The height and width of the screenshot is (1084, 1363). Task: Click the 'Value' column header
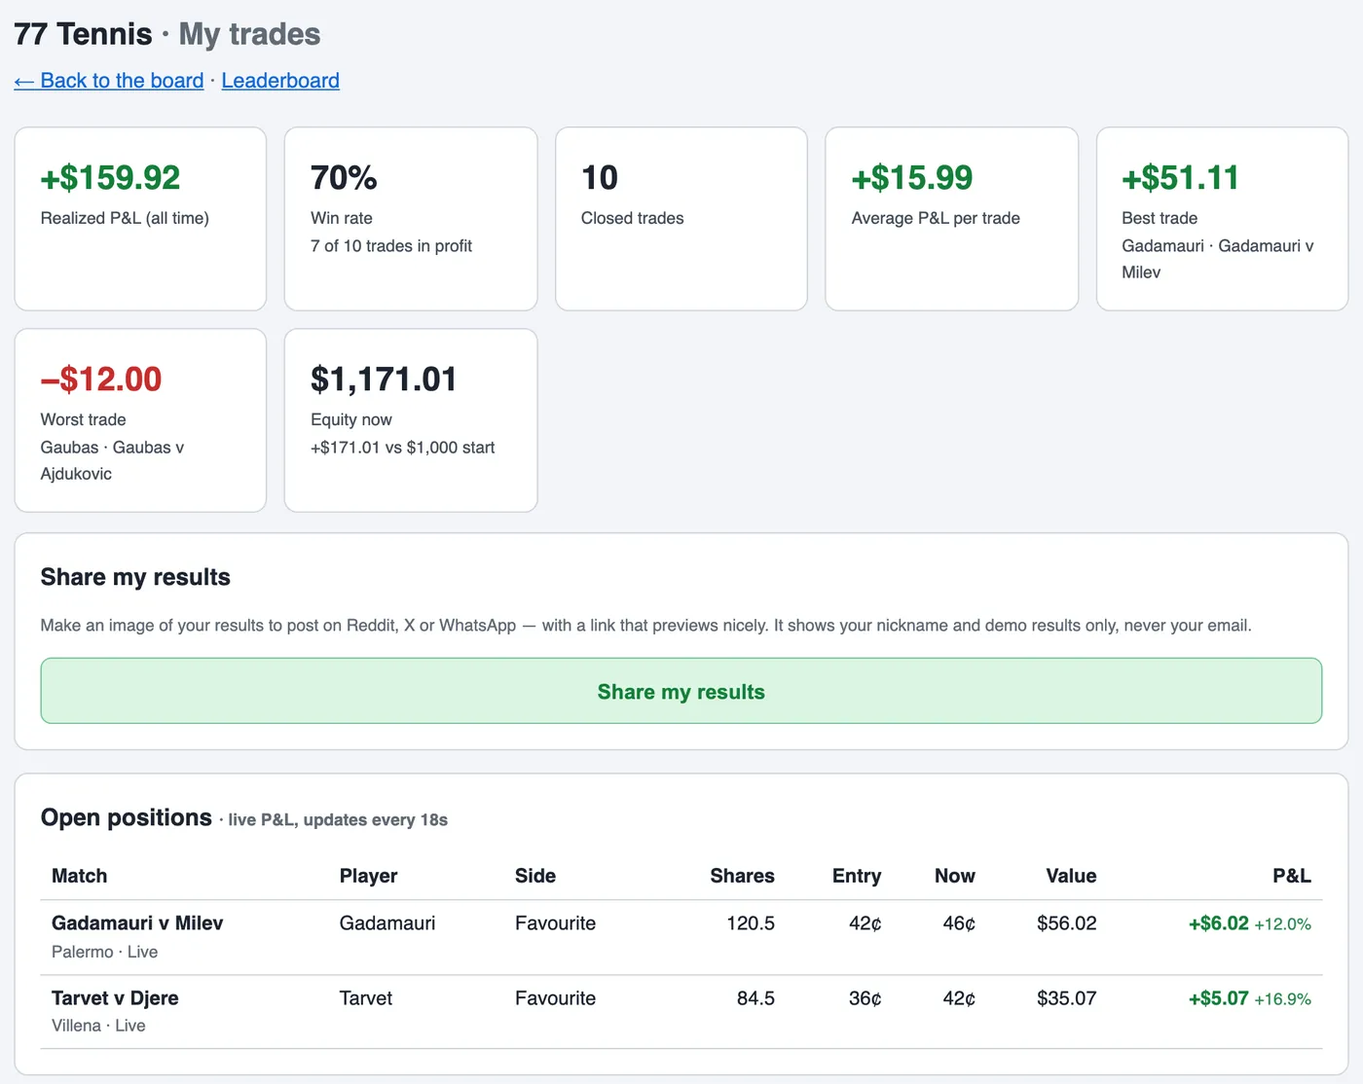1071,876
